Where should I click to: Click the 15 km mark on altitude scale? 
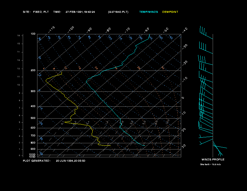19,44
